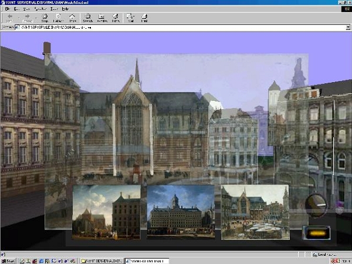Click the page icon in the address bar
352x264 pixels.
(17, 28)
